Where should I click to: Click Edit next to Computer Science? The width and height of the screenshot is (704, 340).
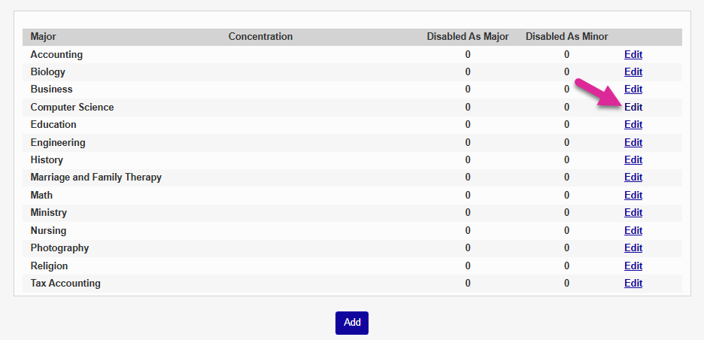click(633, 107)
